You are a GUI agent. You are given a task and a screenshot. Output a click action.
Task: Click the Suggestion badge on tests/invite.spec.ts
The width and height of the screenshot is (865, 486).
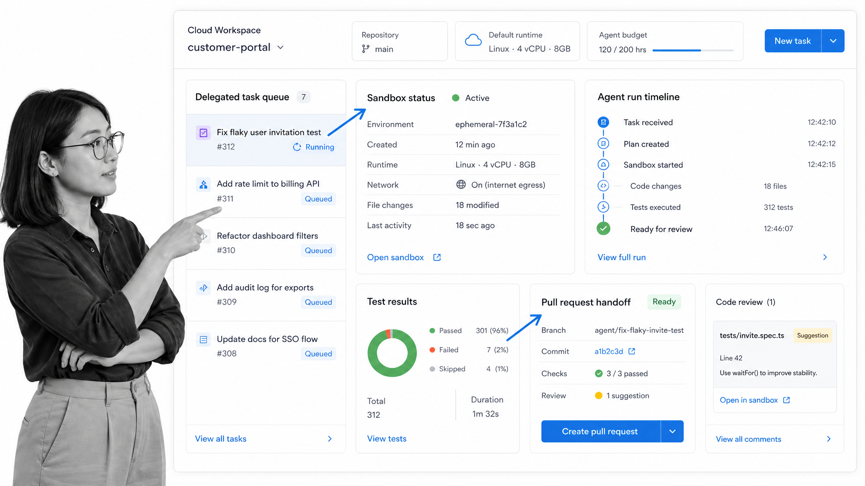click(813, 335)
